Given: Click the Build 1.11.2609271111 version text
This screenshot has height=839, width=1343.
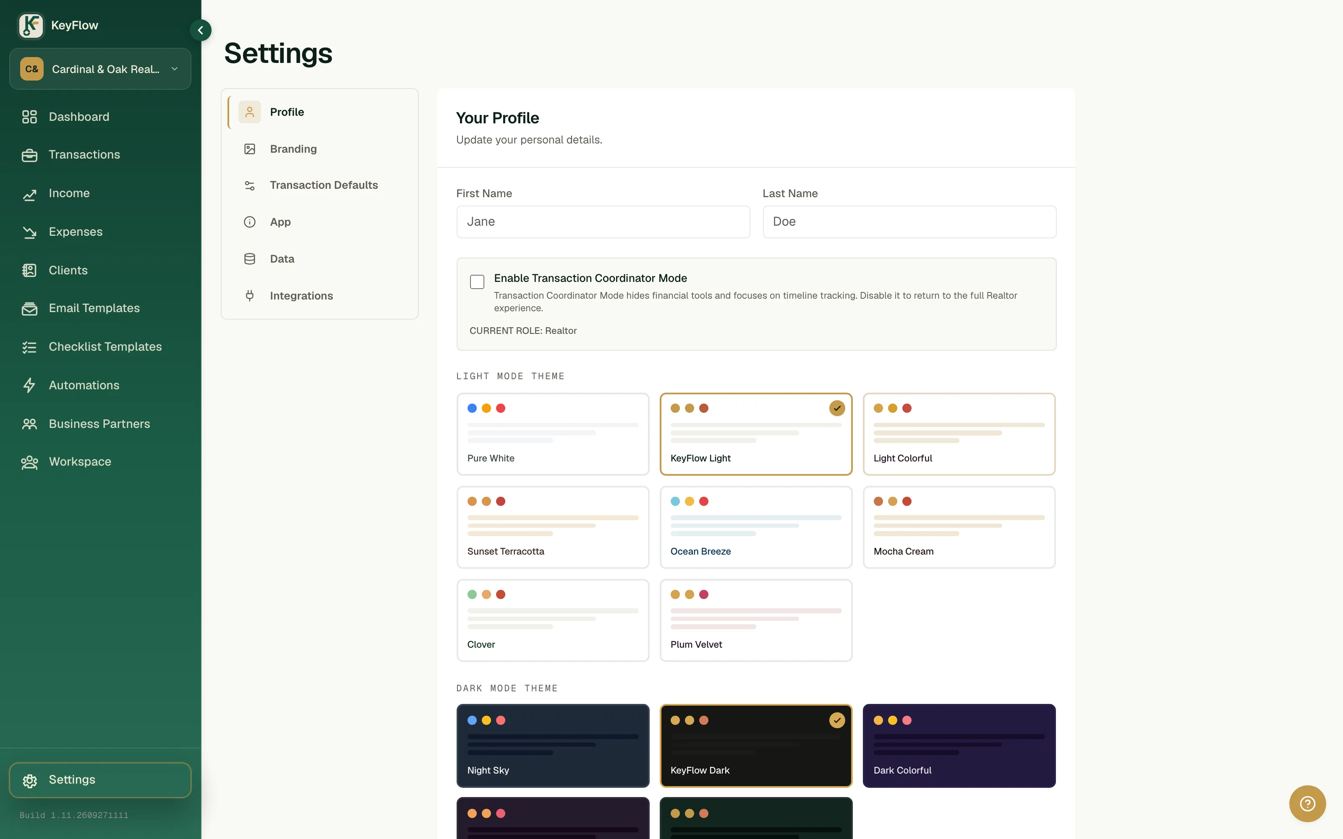Looking at the screenshot, I should coord(74,815).
